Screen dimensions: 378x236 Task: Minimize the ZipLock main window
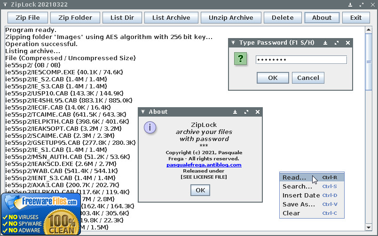pos(350,5)
